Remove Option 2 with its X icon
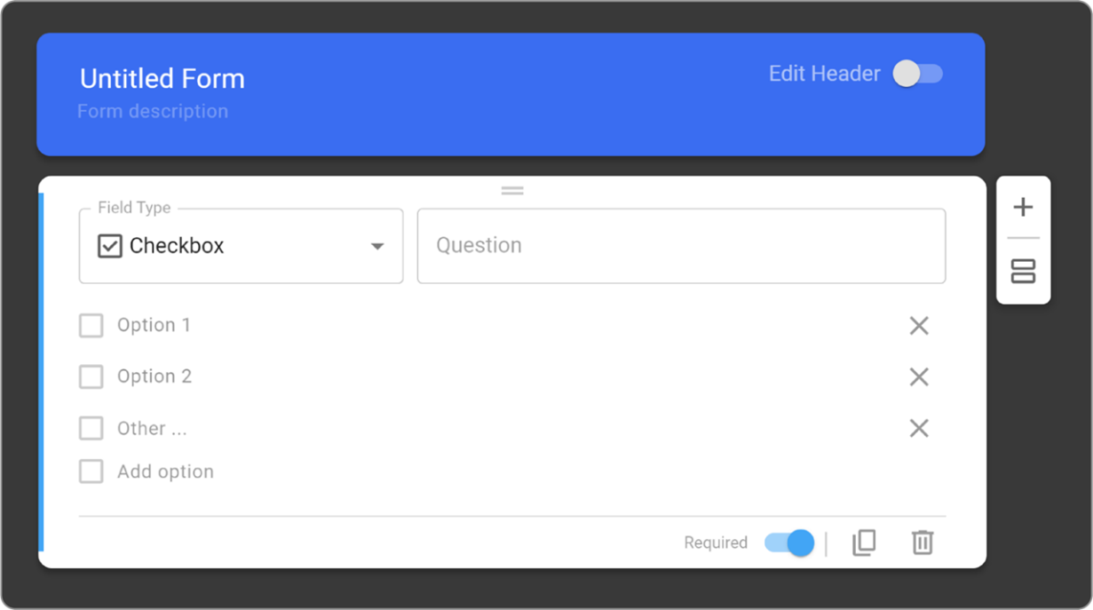 pyautogui.click(x=918, y=376)
